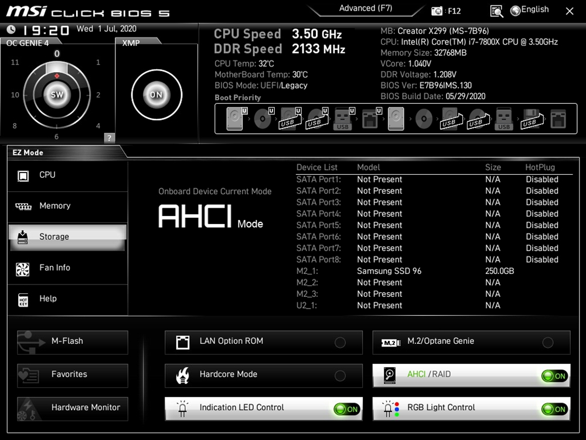Select the UEFI network boot device icon

tap(371, 119)
